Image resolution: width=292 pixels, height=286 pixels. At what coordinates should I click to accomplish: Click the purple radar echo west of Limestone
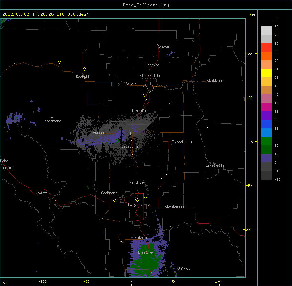click(x=15, y=118)
